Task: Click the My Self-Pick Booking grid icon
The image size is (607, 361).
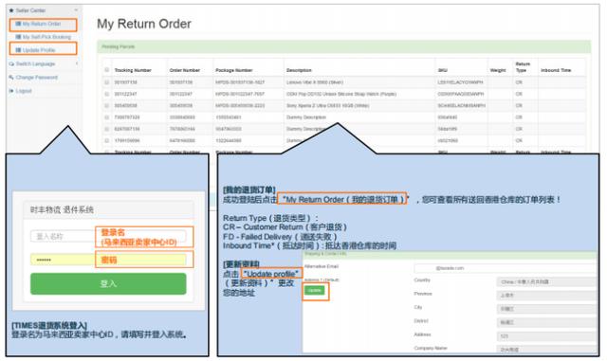Action: pyautogui.click(x=18, y=37)
